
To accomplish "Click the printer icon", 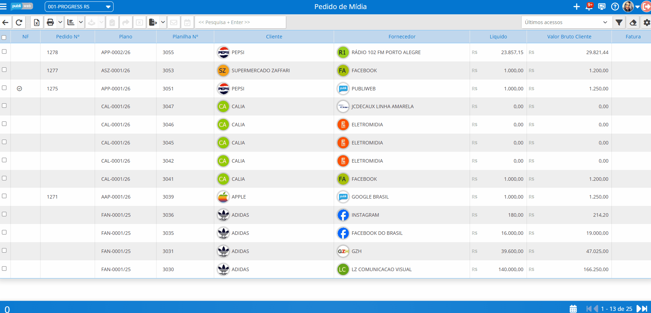I will click(x=50, y=22).
